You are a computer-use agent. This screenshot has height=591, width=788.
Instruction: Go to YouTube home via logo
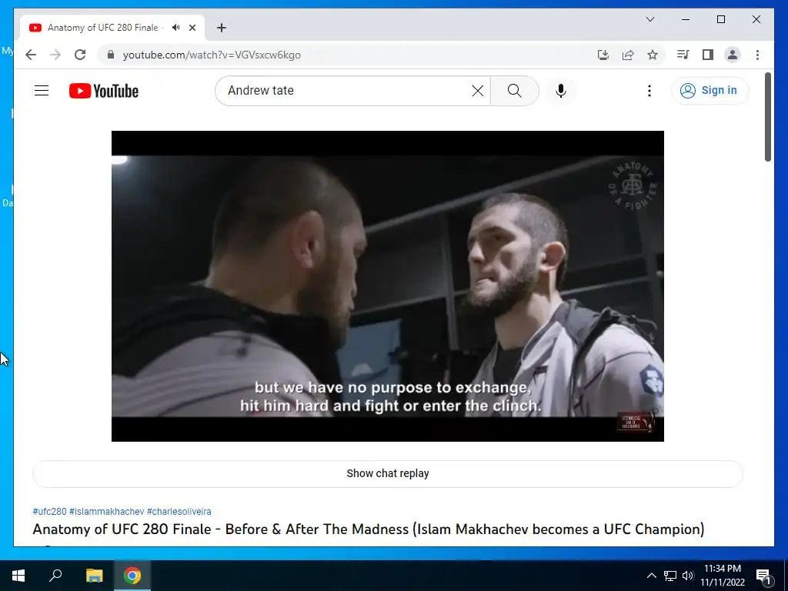(104, 91)
